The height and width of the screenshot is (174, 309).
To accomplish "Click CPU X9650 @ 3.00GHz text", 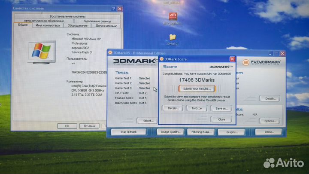I will click(88, 90).
